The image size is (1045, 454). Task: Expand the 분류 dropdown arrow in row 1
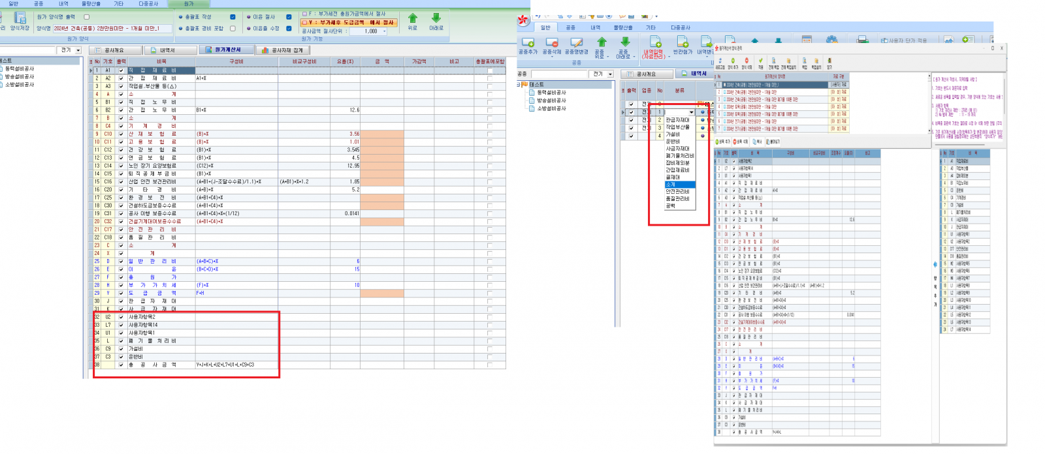coord(691,112)
